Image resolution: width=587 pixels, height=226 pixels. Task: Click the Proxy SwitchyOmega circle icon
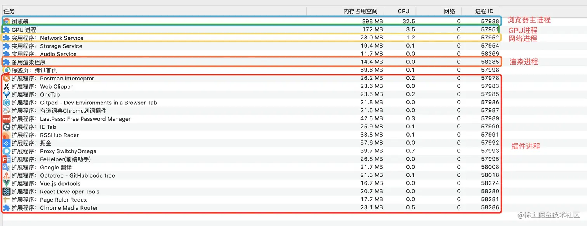[x=7, y=151]
